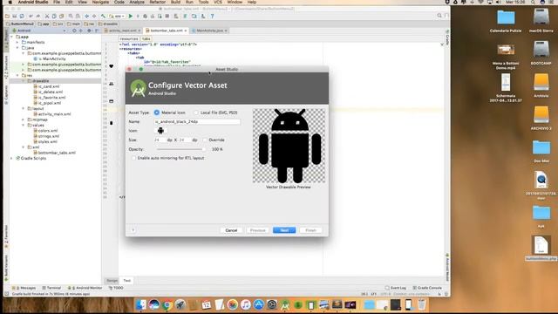This screenshot has height=314, width=558.
Task: Click the scissors Cut icon in toolbar
Action: [x=46, y=16]
